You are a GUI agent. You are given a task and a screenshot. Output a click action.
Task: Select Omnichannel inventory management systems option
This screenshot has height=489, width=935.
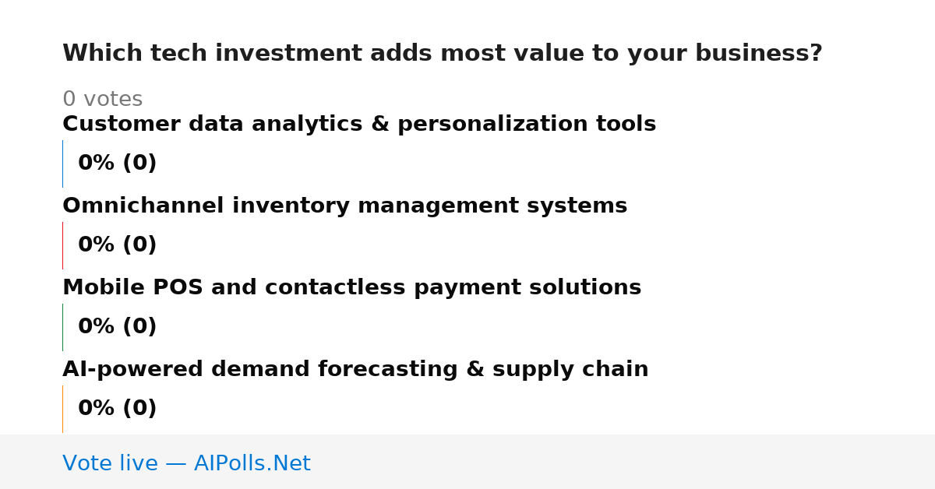[x=344, y=206]
